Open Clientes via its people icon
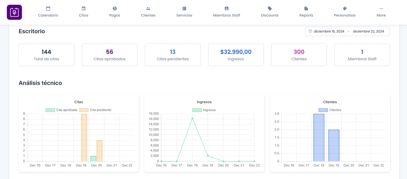The width and height of the screenshot is (407, 179). [148, 8]
